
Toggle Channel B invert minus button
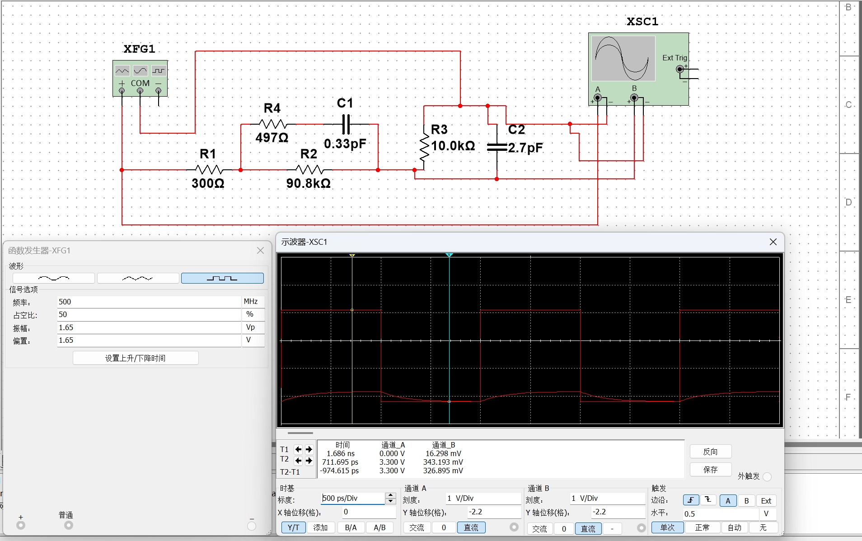pos(612,528)
